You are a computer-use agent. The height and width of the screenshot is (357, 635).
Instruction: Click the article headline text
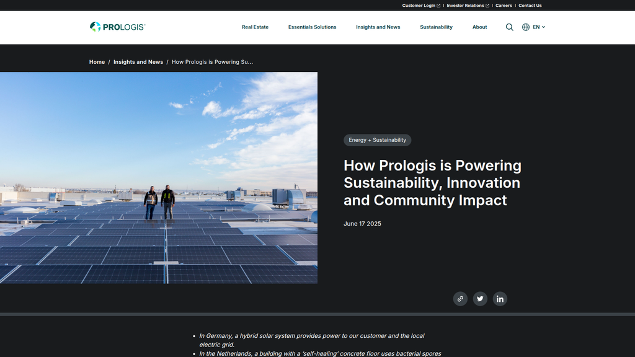click(x=432, y=183)
